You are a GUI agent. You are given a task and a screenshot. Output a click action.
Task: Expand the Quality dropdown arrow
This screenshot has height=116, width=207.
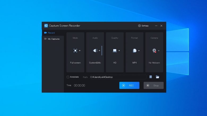click(119, 51)
